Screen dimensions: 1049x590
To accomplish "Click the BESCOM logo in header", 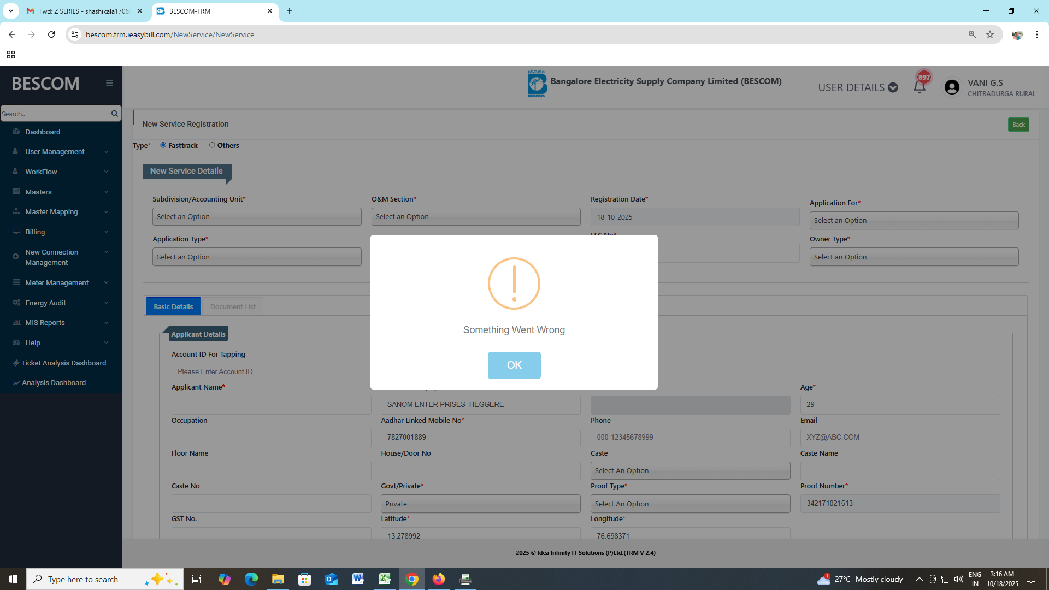I will tap(537, 84).
